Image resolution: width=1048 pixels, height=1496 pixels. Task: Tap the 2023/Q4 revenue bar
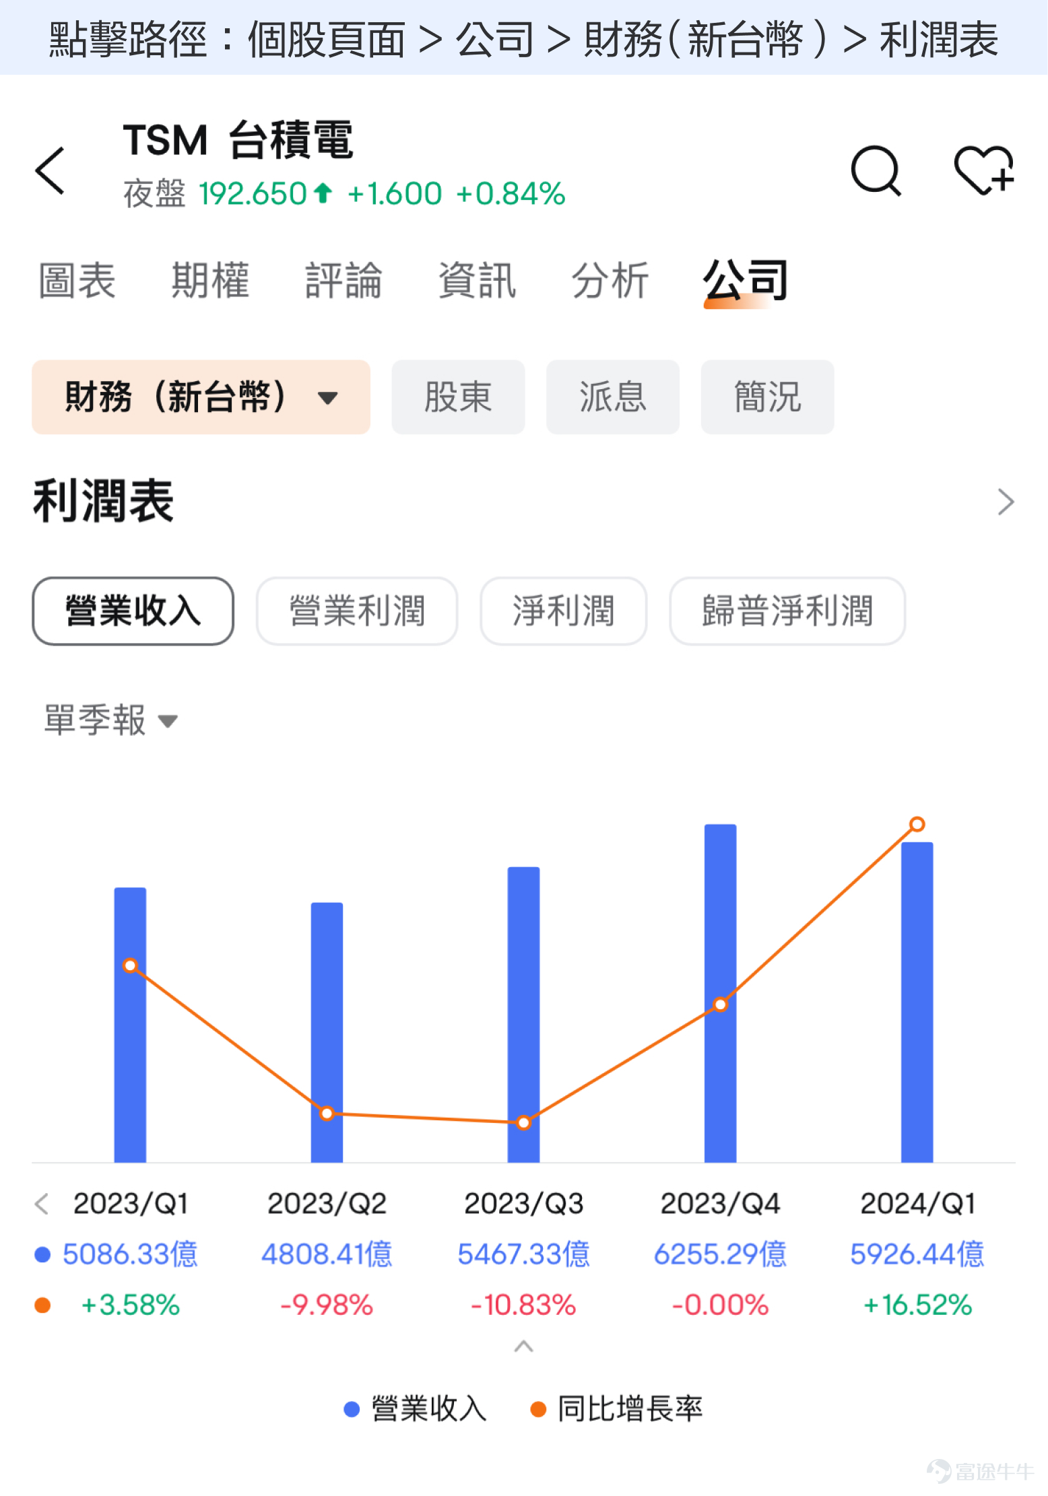[720, 993]
